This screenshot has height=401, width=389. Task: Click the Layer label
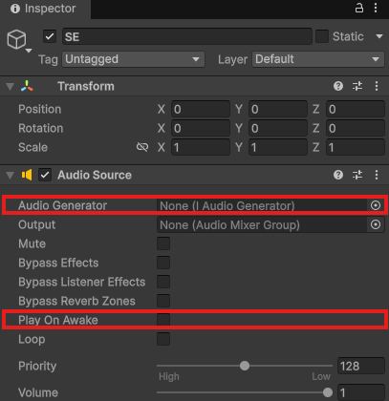[232, 59]
